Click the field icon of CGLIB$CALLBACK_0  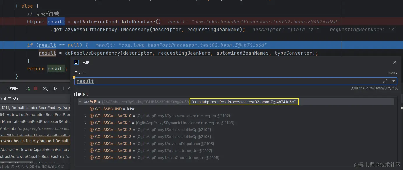(92, 116)
